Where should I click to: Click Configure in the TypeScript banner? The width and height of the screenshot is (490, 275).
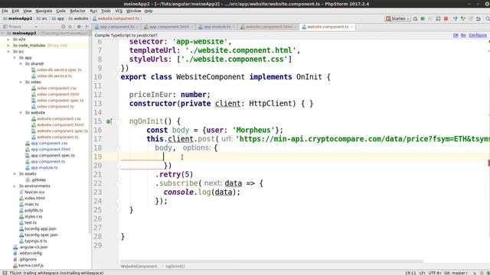tap(478, 35)
